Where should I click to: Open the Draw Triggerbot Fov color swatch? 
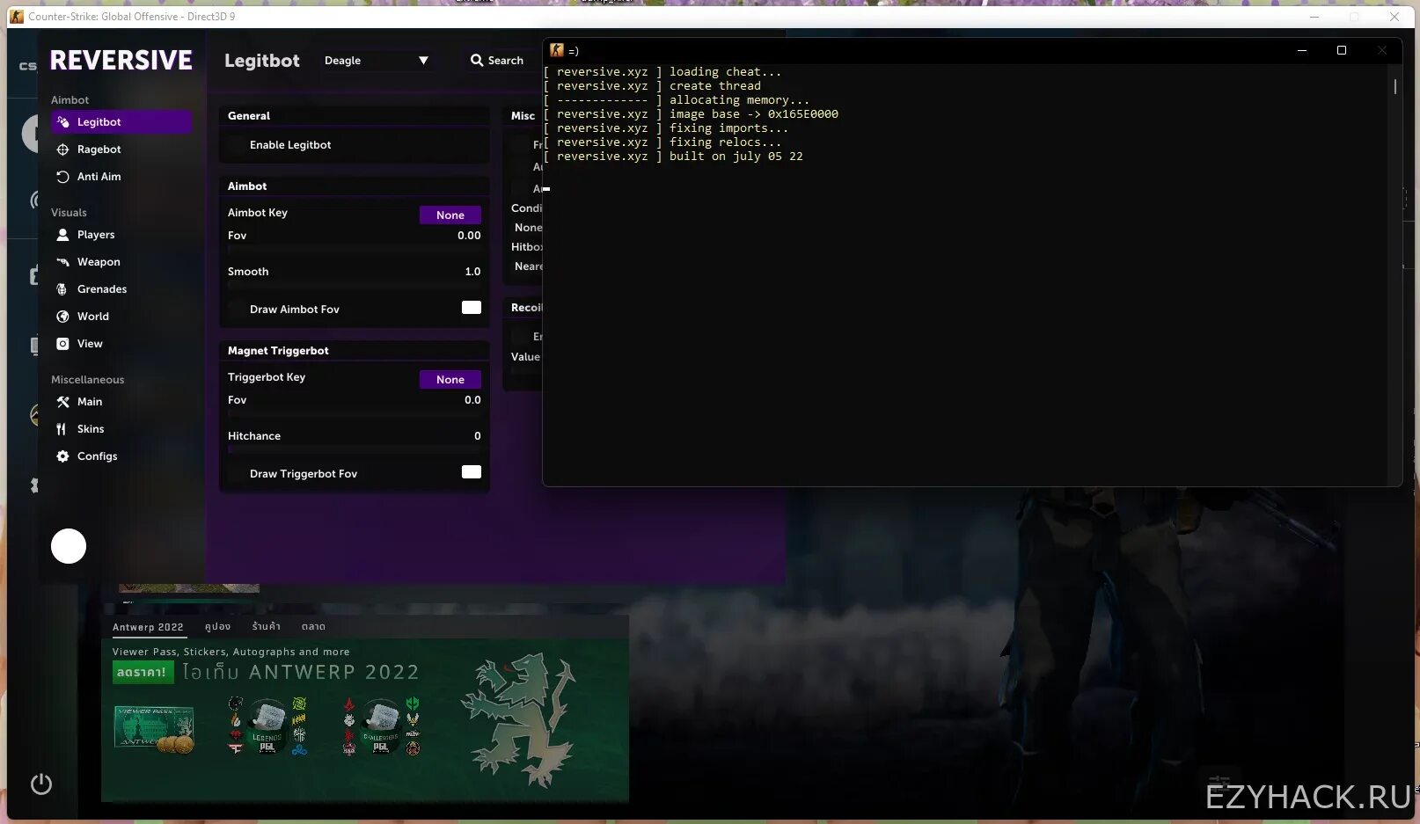[x=472, y=471]
